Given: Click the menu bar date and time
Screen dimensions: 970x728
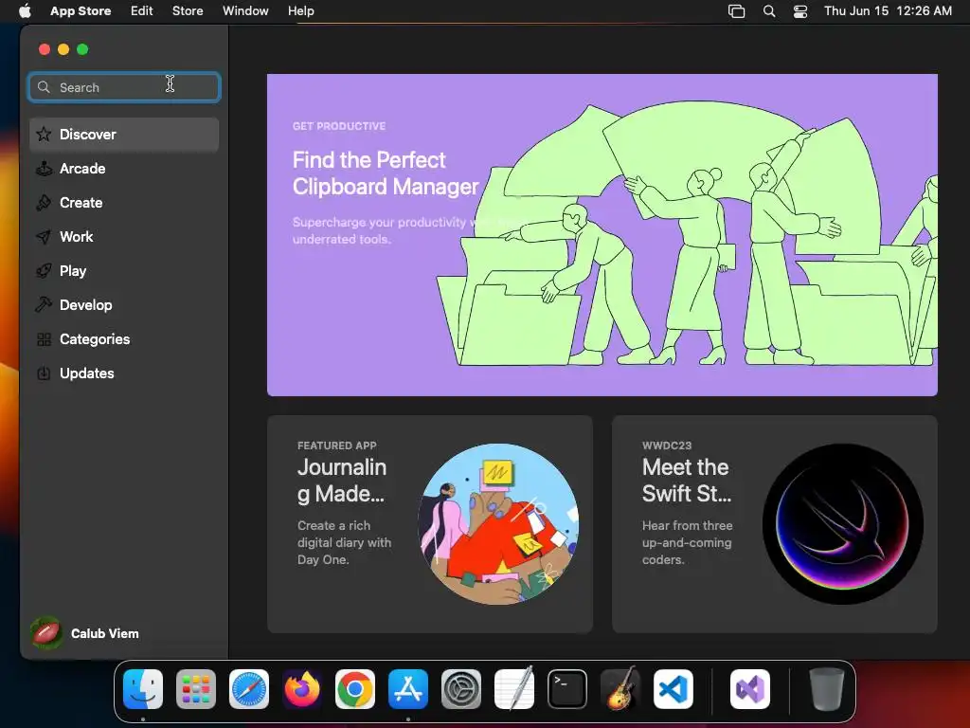Looking at the screenshot, I should pyautogui.click(x=888, y=10).
